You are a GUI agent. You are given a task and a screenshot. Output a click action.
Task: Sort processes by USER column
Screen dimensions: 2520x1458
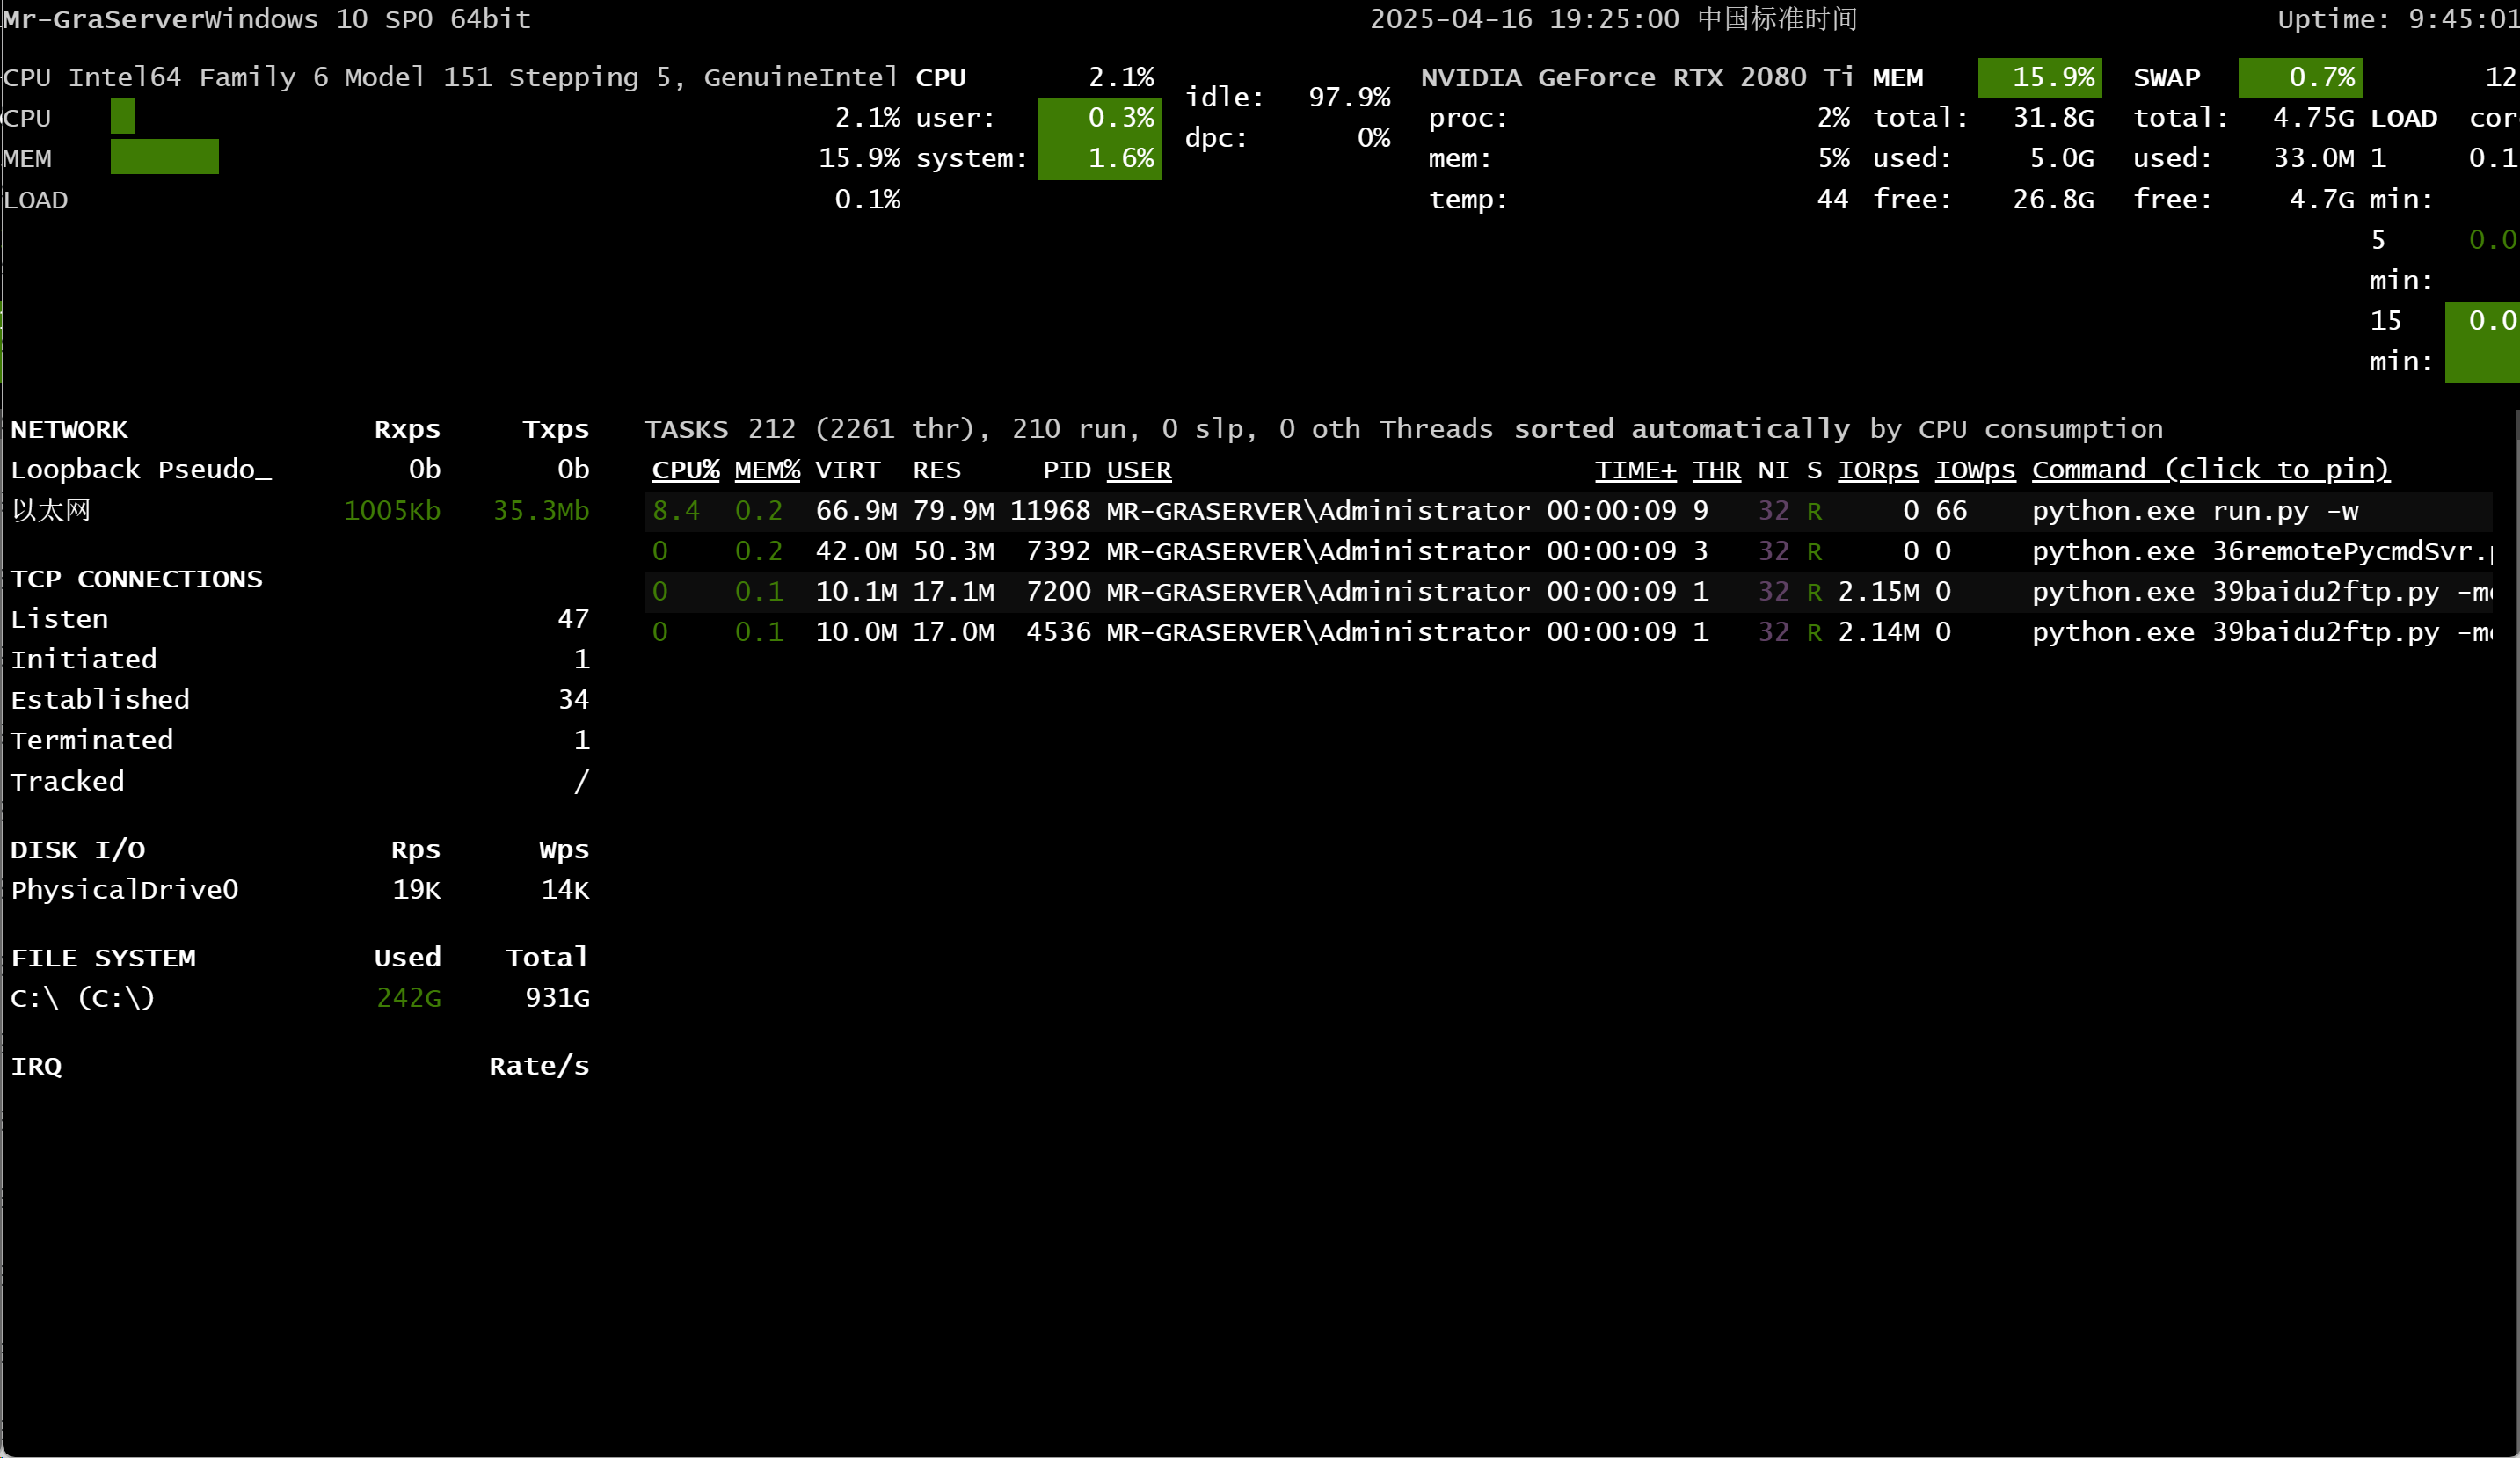pyautogui.click(x=1138, y=470)
